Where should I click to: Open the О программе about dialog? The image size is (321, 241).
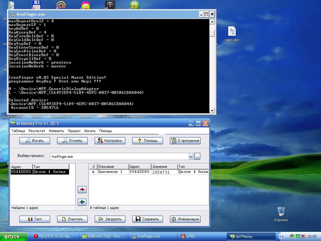click(185, 141)
